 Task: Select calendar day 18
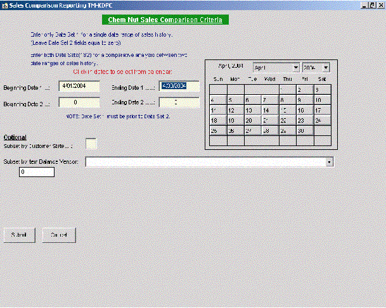(218, 120)
